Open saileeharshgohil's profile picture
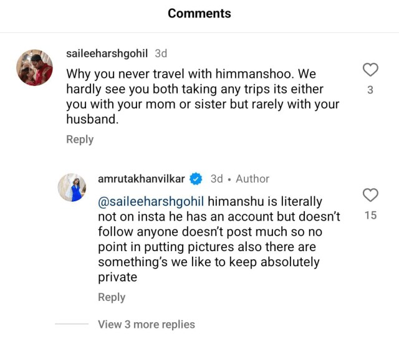 tap(34, 67)
